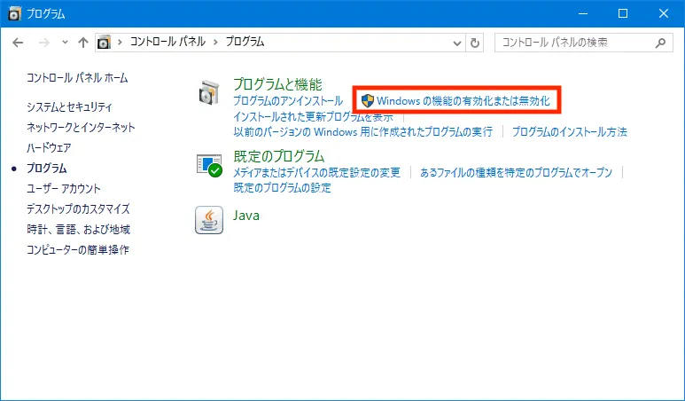685x401 pixels.
Task: Expand chevron between コントロール パネル and プログラム
Action: (x=215, y=43)
